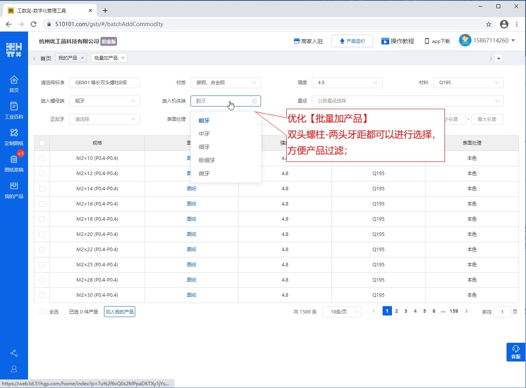Switch to the 我的产品 tab
The width and height of the screenshot is (526, 388).
(68, 58)
